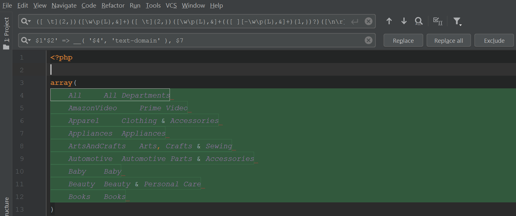
Task: Click the Replace all button
Action: coord(448,41)
